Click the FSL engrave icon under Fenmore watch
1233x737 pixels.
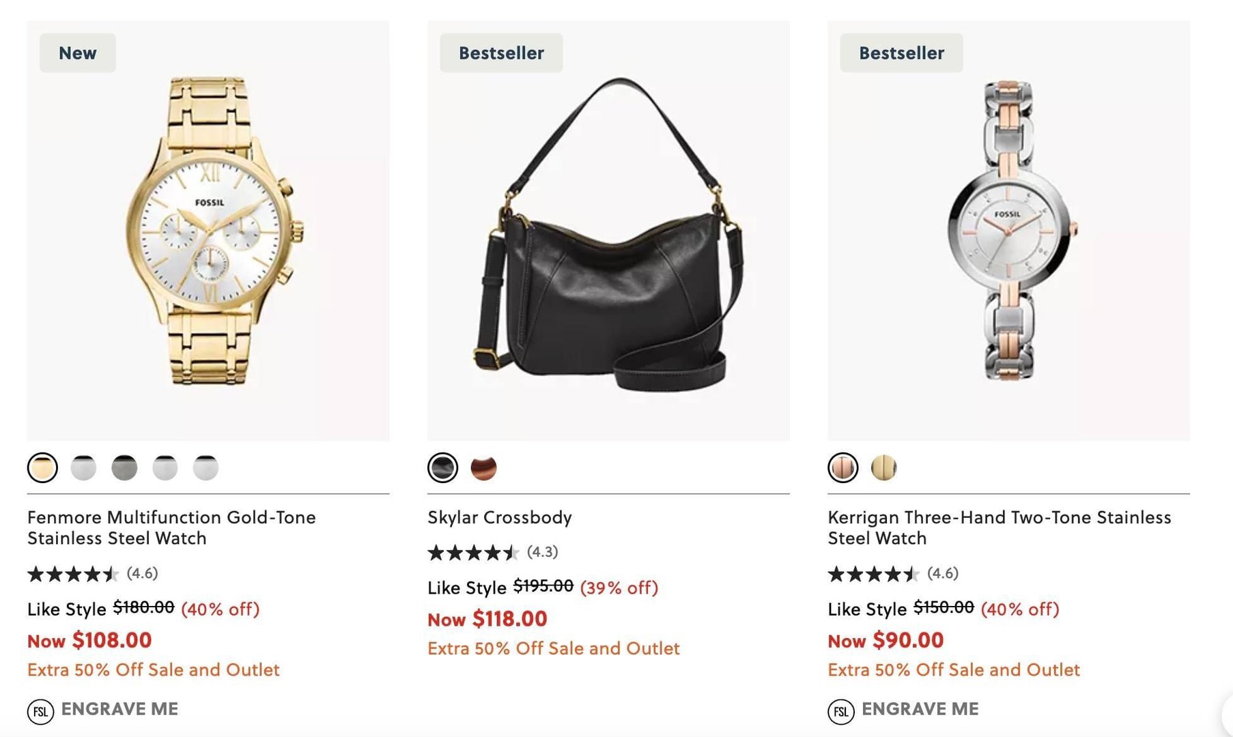tap(40, 712)
